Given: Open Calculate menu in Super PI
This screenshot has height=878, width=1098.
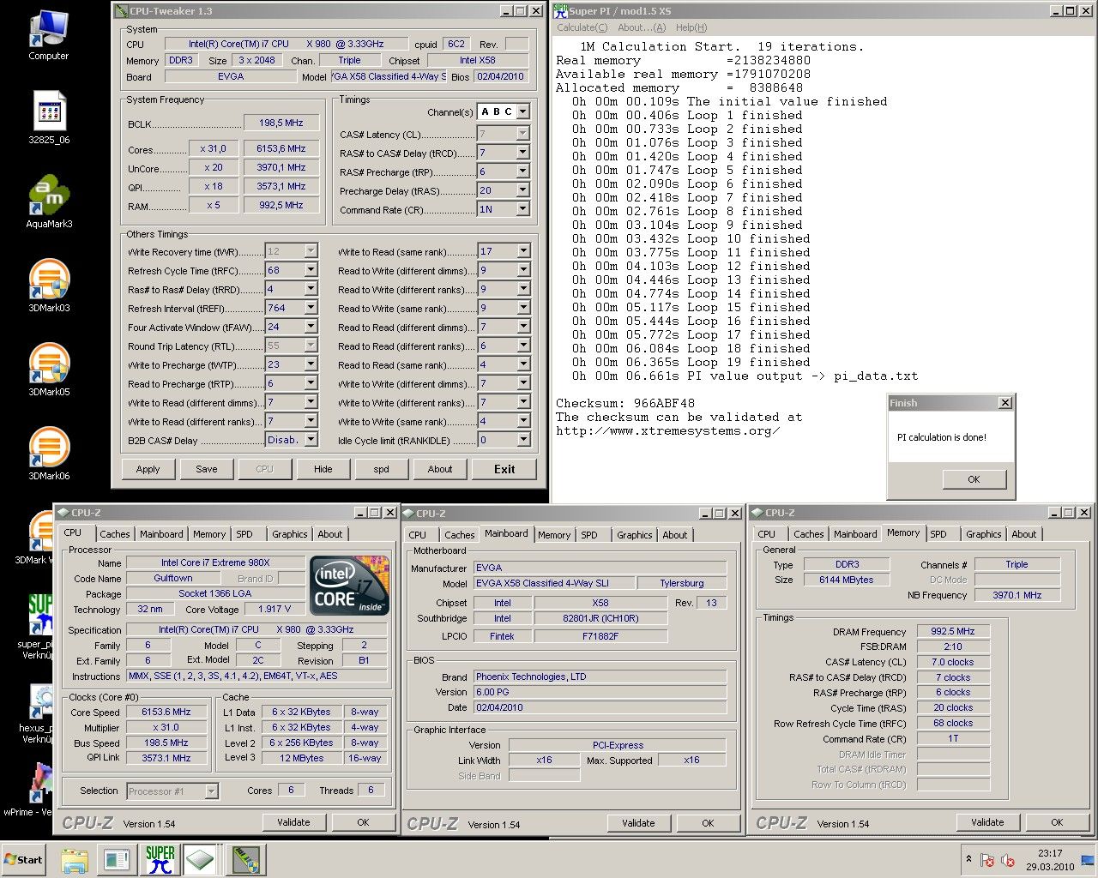Looking at the screenshot, I should (x=582, y=27).
